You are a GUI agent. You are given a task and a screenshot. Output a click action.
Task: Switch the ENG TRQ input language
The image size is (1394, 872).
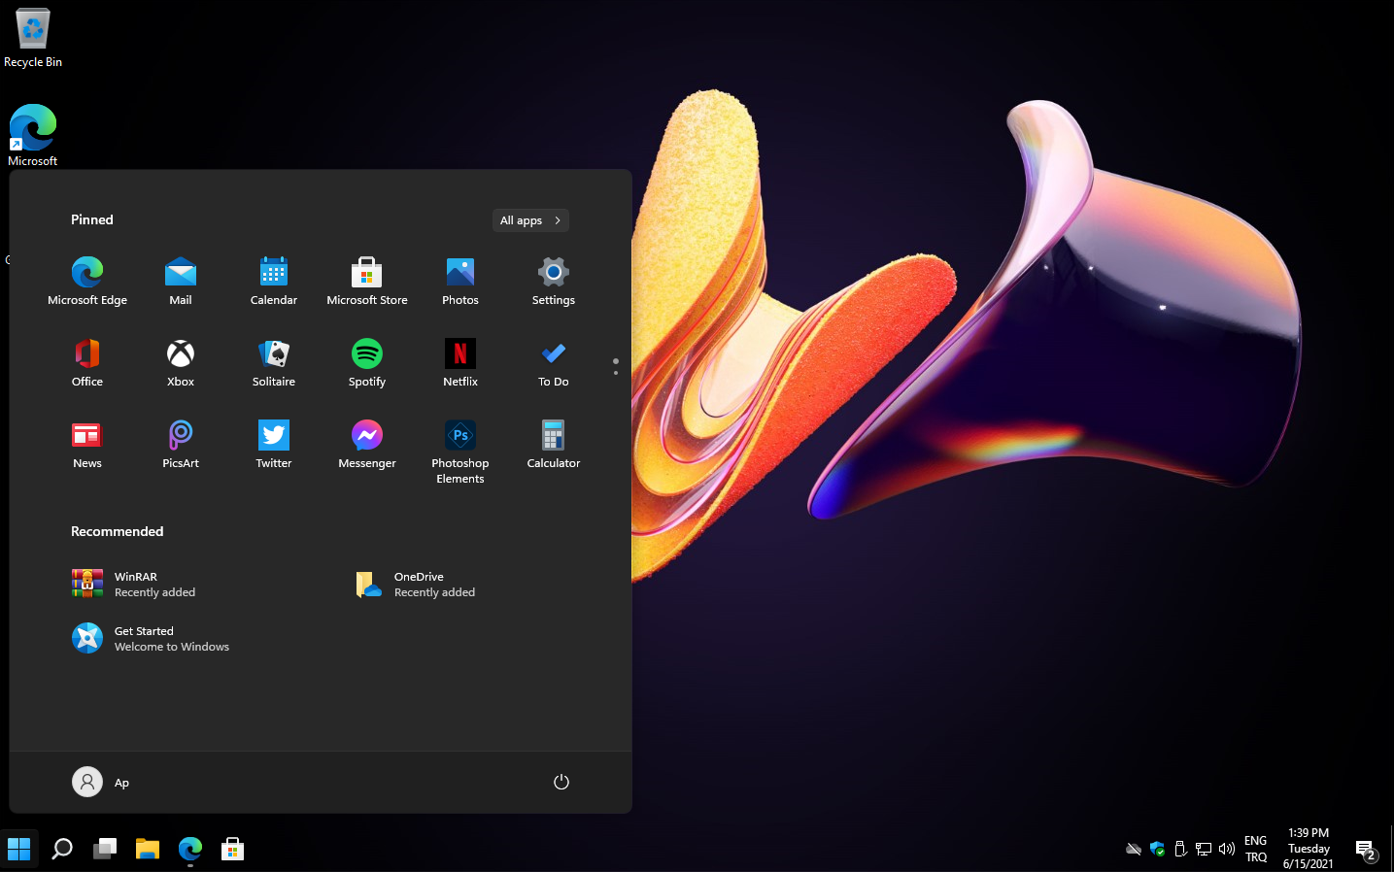(x=1256, y=849)
